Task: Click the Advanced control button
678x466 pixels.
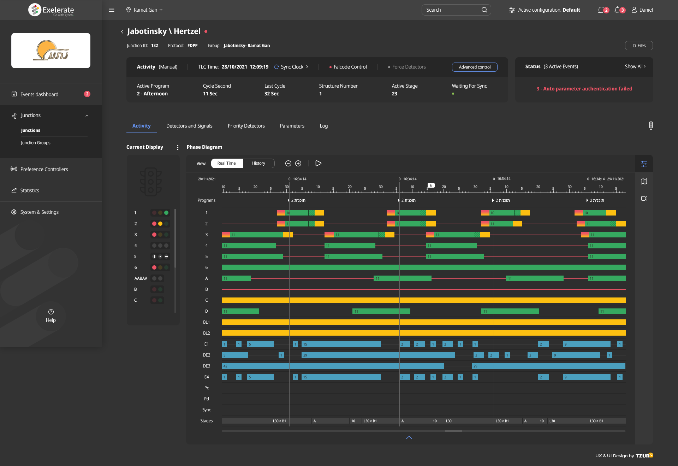Action: pos(475,67)
